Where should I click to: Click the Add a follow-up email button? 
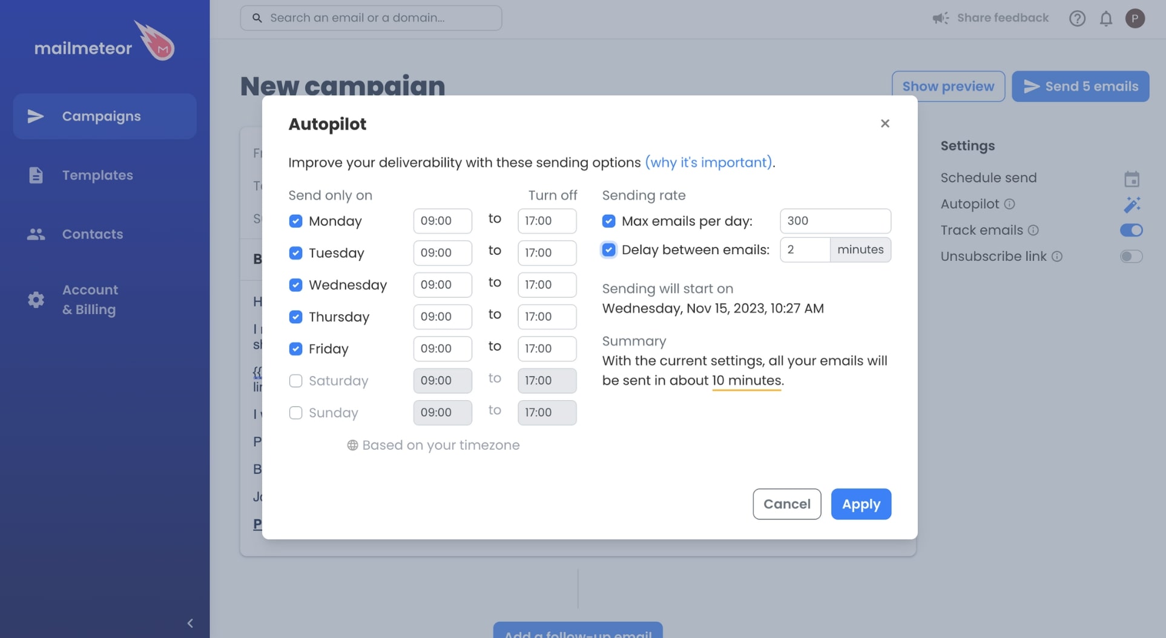pyautogui.click(x=578, y=630)
